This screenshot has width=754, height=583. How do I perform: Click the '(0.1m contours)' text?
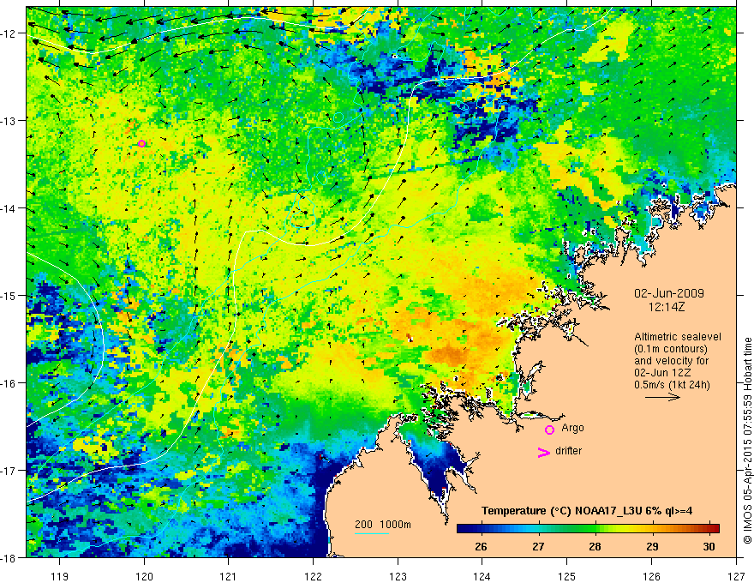coord(671,349)
